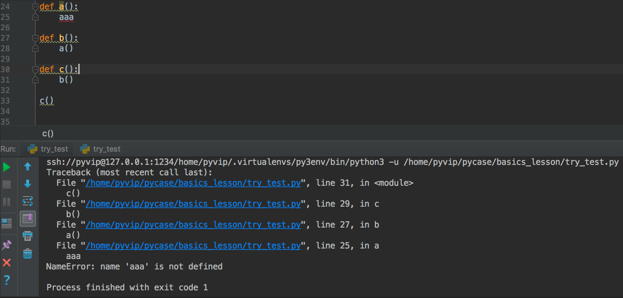The width and height of the screenshot is (623, 298).
Task: Collapse function c at its def line
Action: [35, 69]
